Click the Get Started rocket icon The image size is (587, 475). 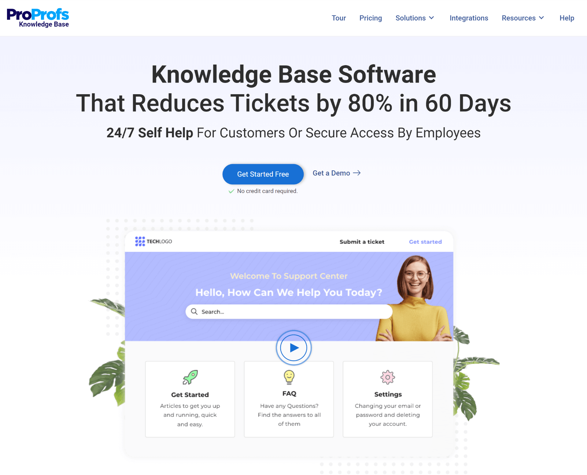[x=190, y=377]
